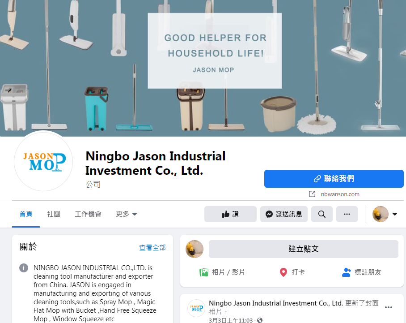Click the thumbs-up Like button

(x=230, y=214)
